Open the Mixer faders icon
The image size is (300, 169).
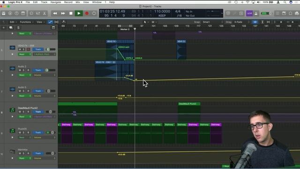point(38,14)
